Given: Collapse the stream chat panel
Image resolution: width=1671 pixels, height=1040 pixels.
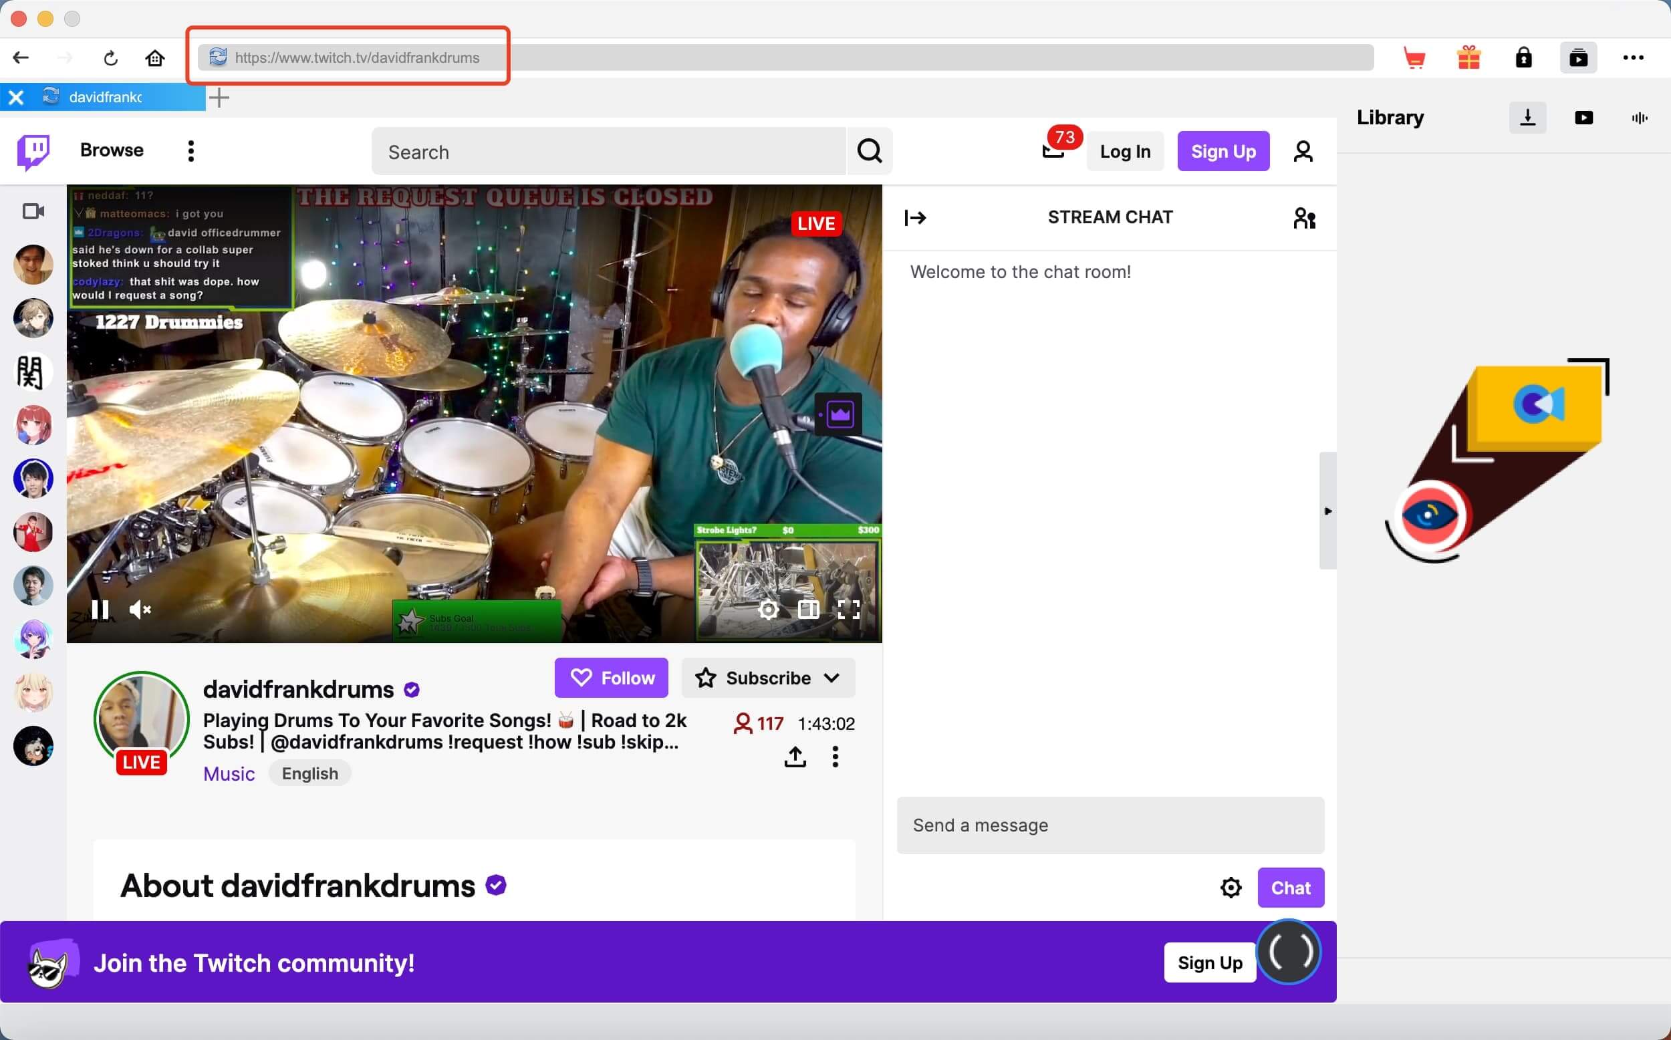Looking at the screenshot, I should (x=915, y=218).
